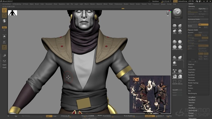Select the SelectRect brush
Screen dimensions: 212x119
(175, 82)
